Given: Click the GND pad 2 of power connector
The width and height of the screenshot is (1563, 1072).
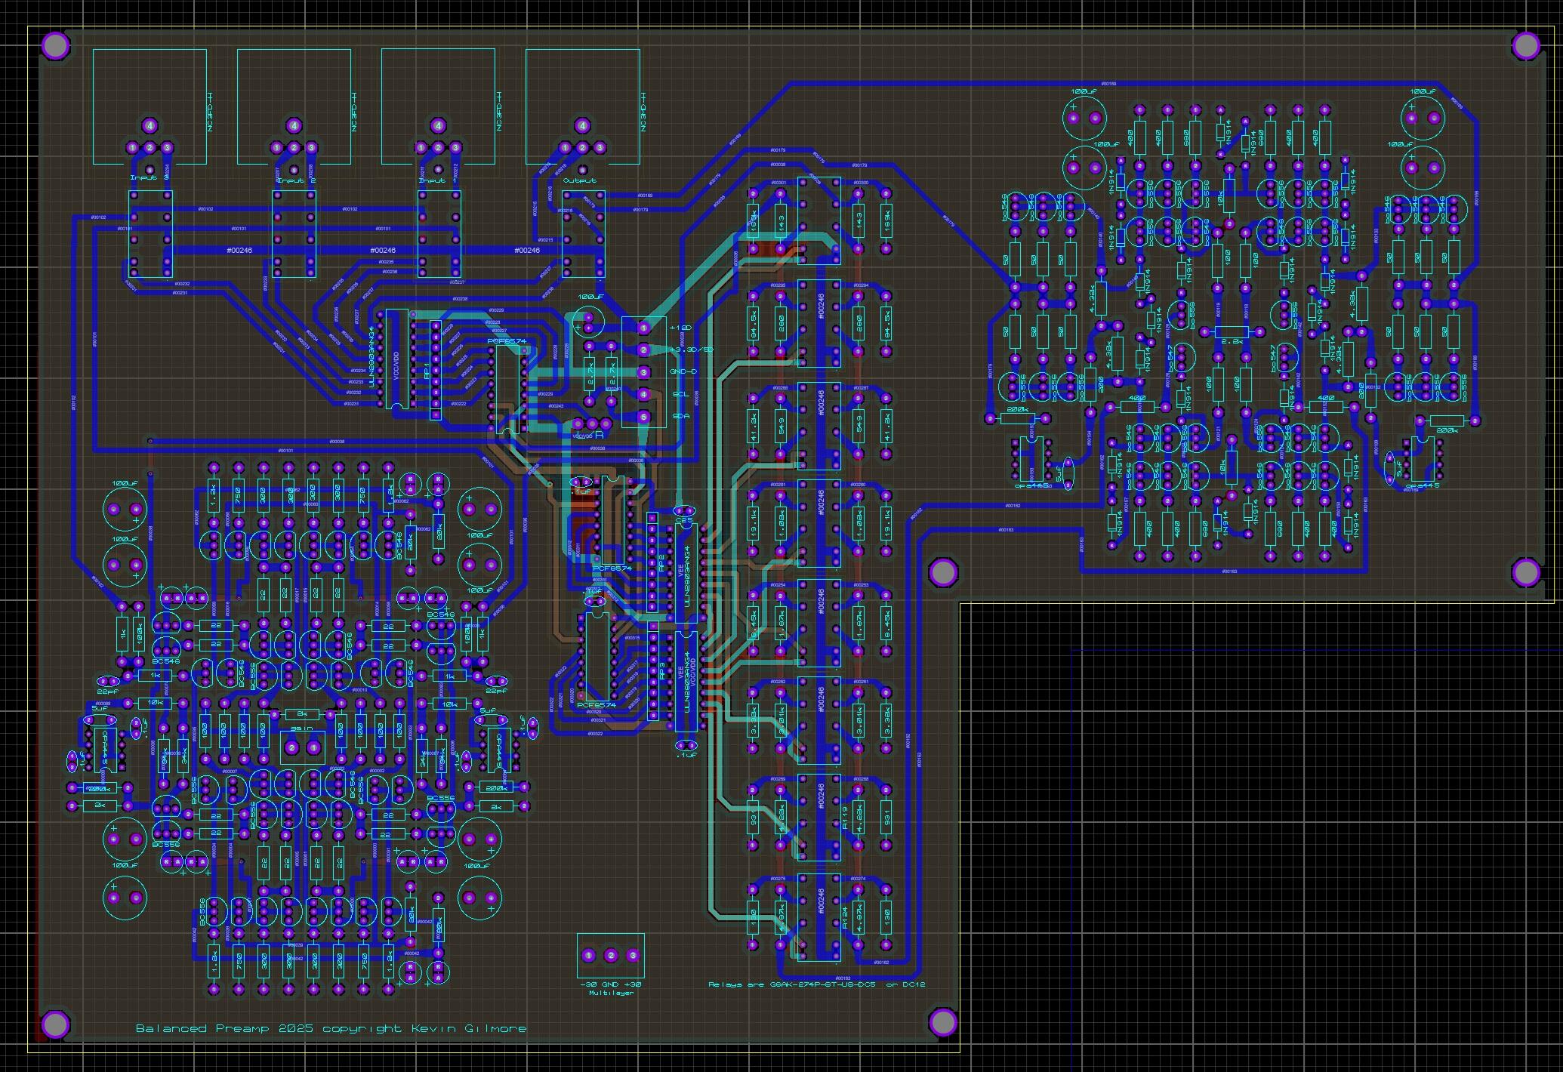Looking at the screenshot, I should point(611,956).
